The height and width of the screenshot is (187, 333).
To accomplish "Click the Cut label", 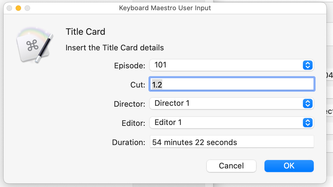I will tap(138, 85).
